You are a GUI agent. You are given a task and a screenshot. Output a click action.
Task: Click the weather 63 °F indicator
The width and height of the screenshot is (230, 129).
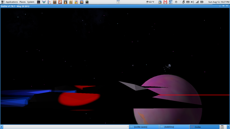coord(150,2)
